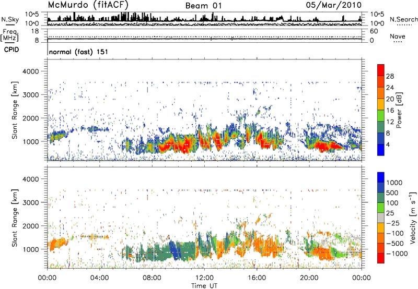Click the '08:00' time axis tick label
Screen dimensions: 418x289
(152, 278)
